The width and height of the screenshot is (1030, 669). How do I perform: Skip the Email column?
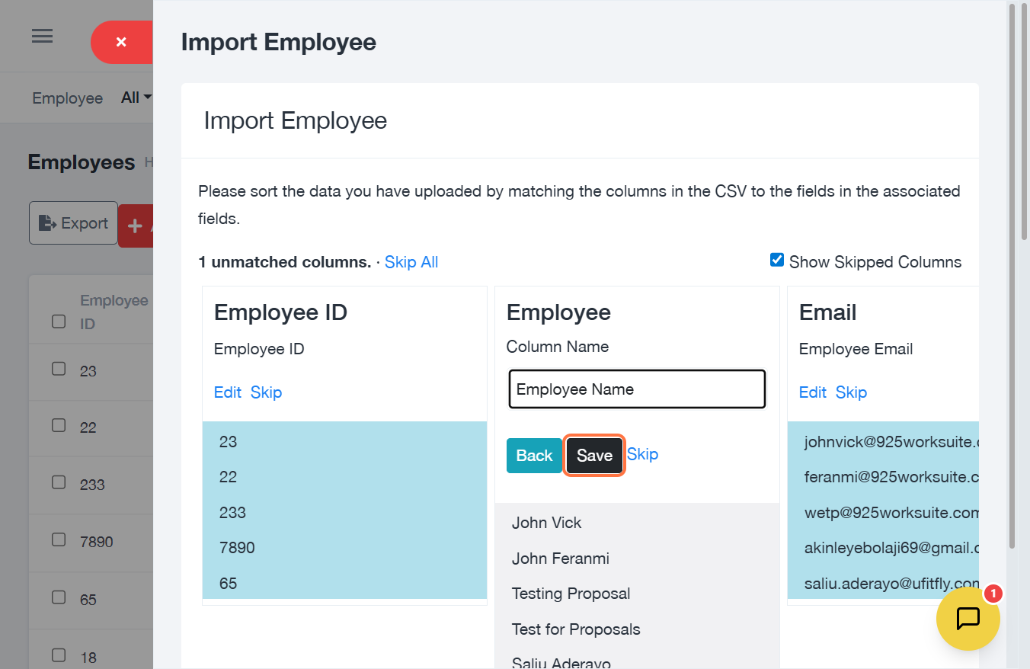(x=851, y=392)
